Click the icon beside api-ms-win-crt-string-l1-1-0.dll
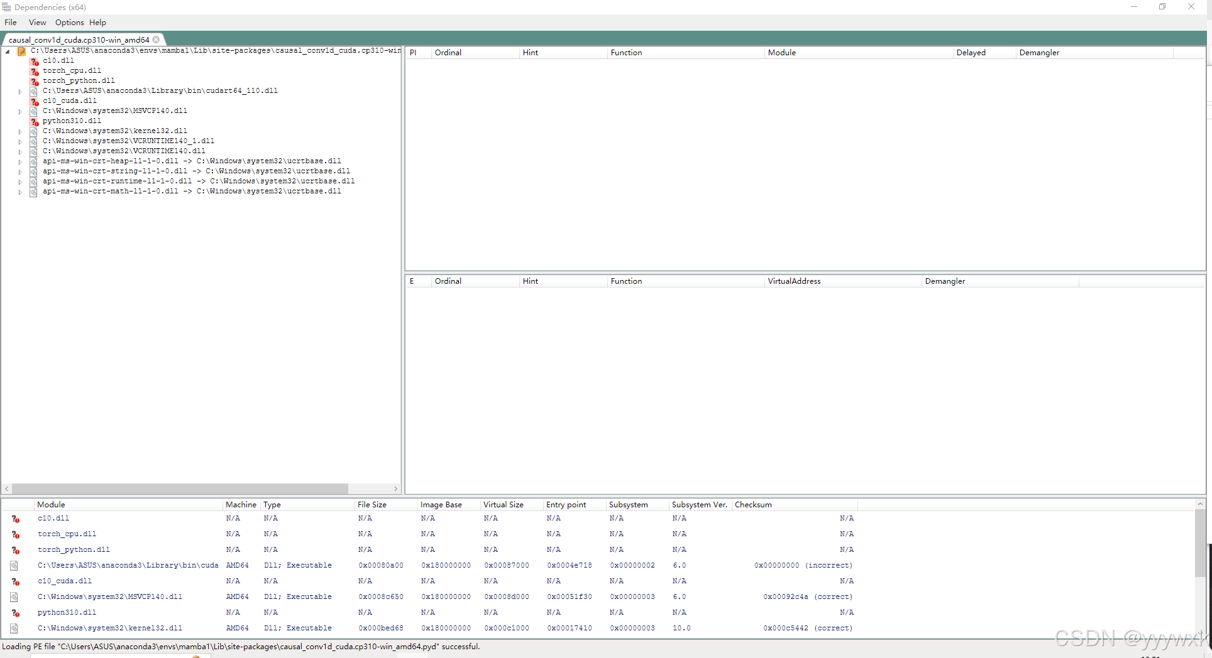Viewport: 1212px width, 658px height. pyautogui.click(x=34, y=172)
